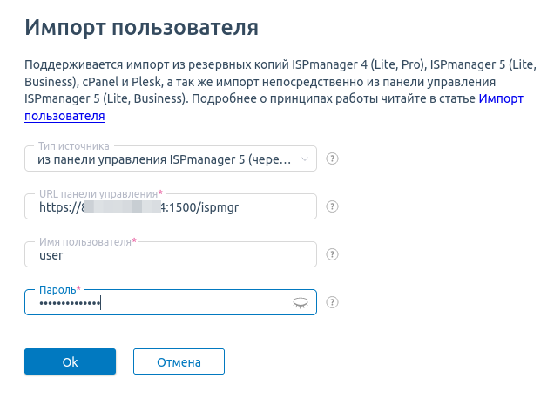Click the Тип источника floating label
Viewport: 554px width, 405px height.
click(74, 146)
